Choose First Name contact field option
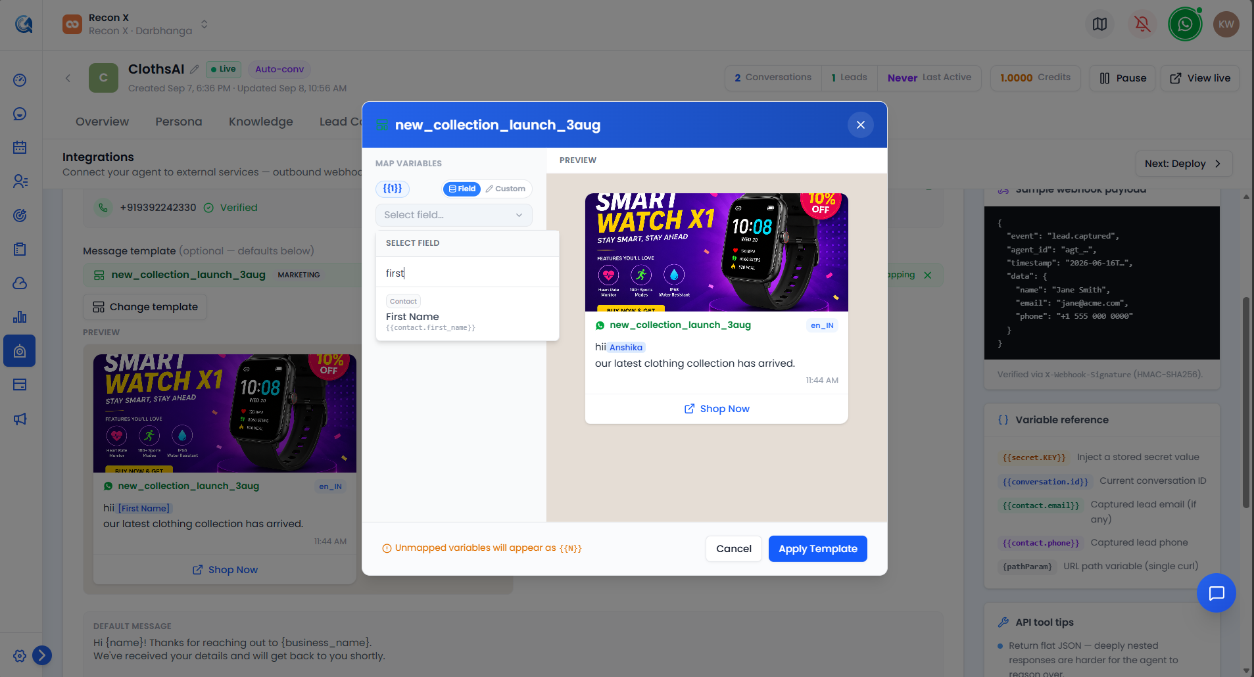Viewport: 1254px width, 677px height. click(468, 314)
